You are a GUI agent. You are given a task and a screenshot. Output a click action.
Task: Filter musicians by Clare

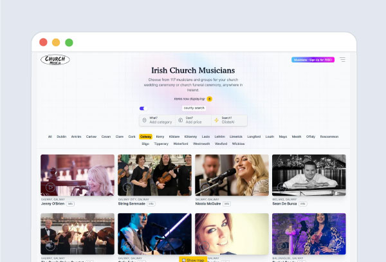120,136
